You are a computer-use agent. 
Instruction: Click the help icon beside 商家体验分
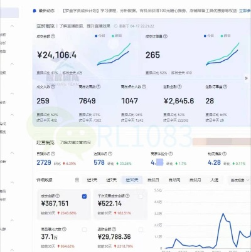pos(171,154)
